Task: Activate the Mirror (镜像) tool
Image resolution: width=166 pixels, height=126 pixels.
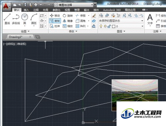Action: pyautogui.click(x=68, y=21)
